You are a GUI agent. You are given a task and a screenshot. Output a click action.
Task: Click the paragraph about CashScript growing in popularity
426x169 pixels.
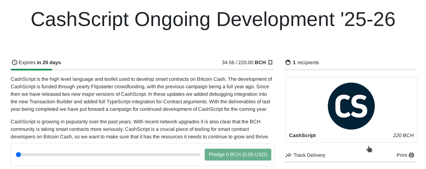pyautogui.click(x=140, y=129)
